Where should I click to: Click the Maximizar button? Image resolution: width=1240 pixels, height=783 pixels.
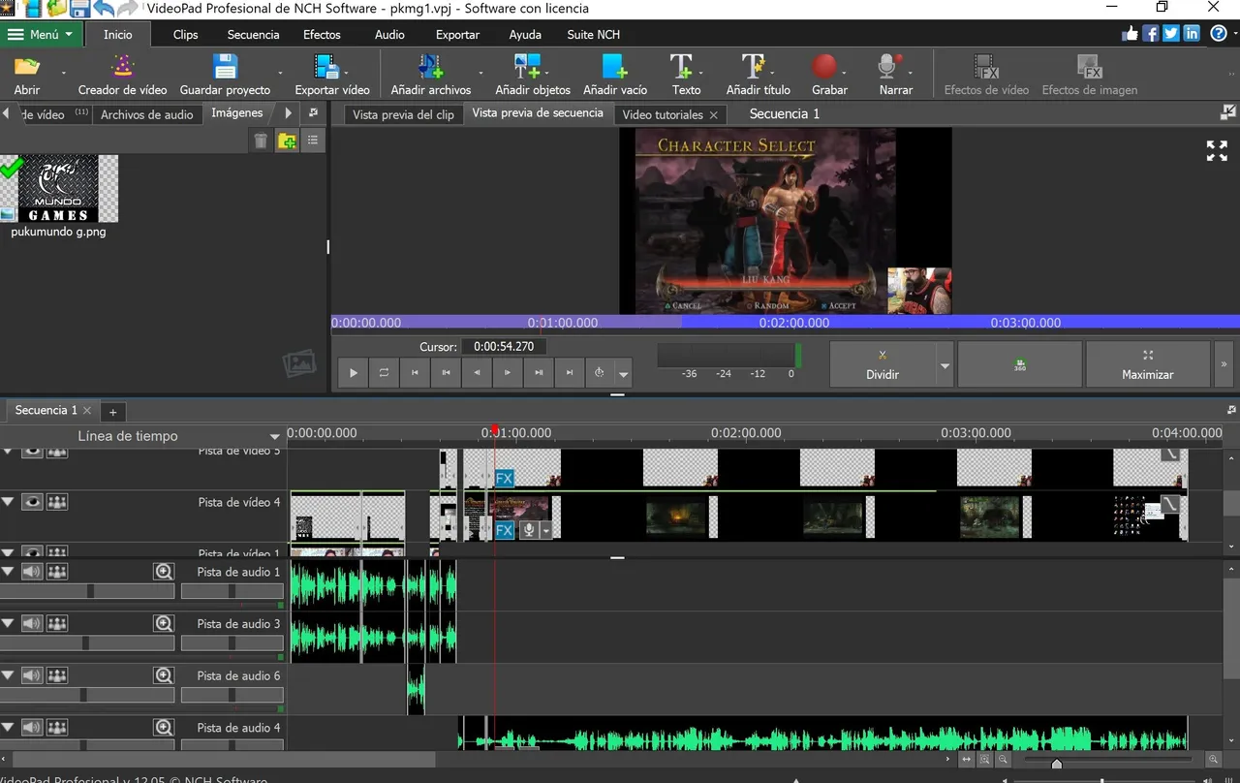click(1147, 364)
